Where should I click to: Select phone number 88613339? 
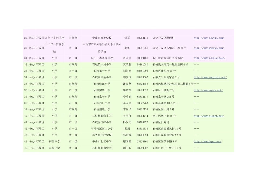click(x=142, y=129)
